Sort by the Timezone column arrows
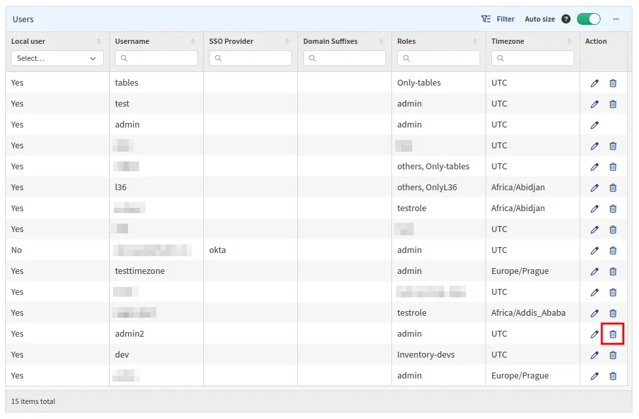 [x=569, y=41]
